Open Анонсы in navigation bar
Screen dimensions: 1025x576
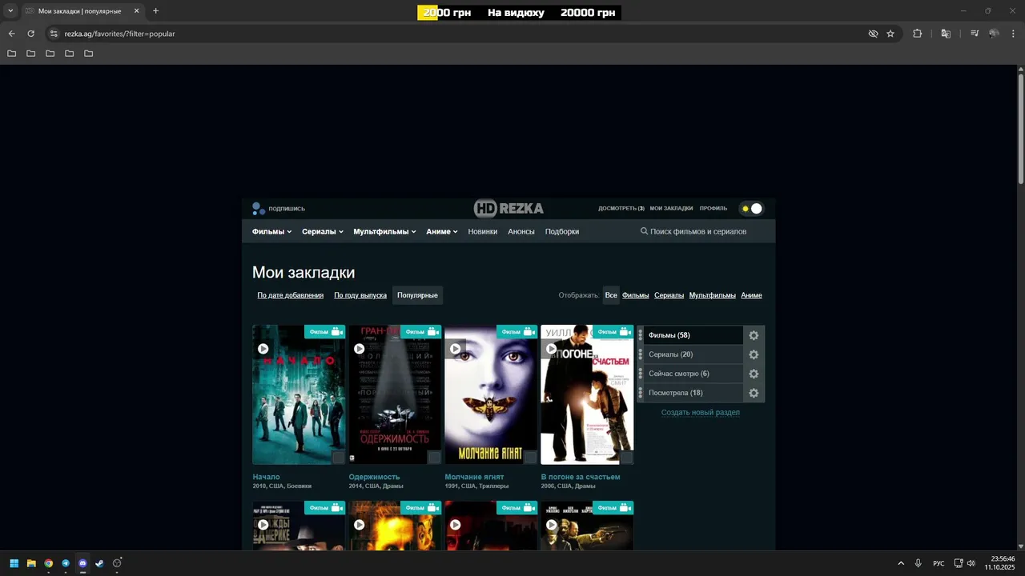tap(521, 231)
